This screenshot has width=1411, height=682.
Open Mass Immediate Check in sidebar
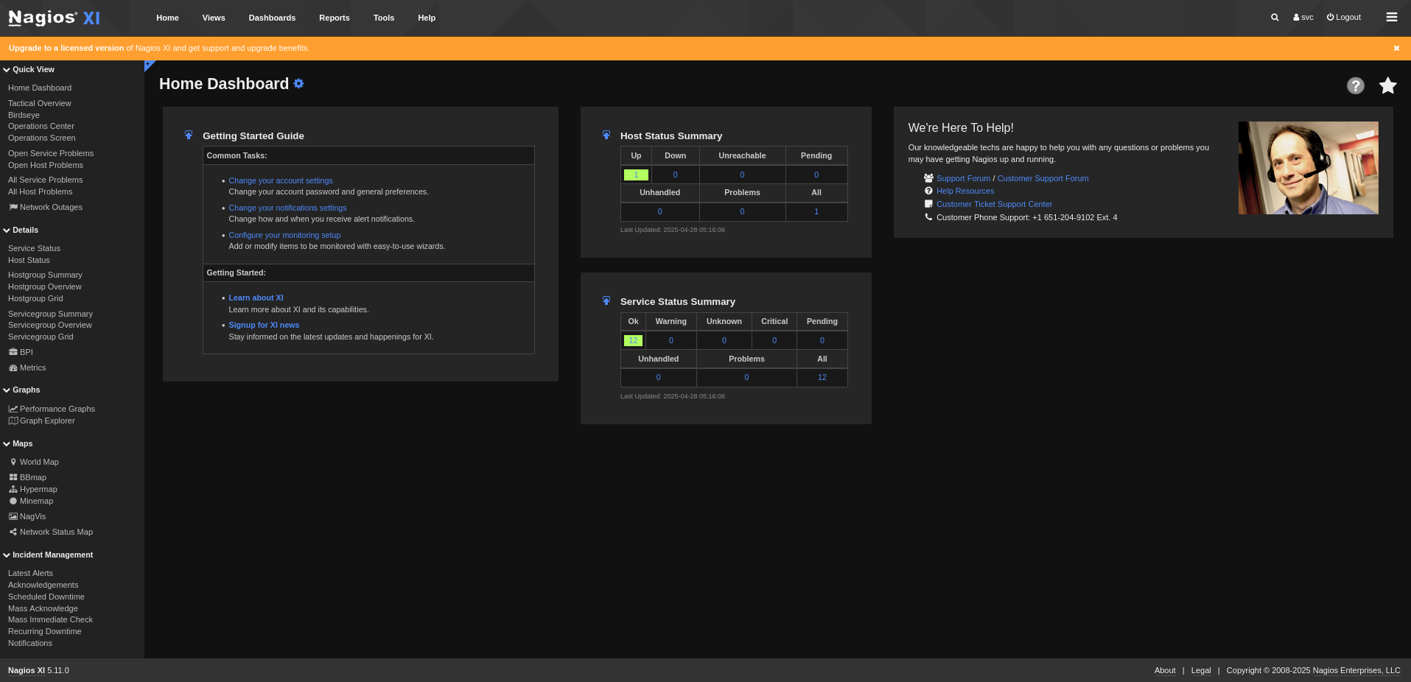coord(50,619)
